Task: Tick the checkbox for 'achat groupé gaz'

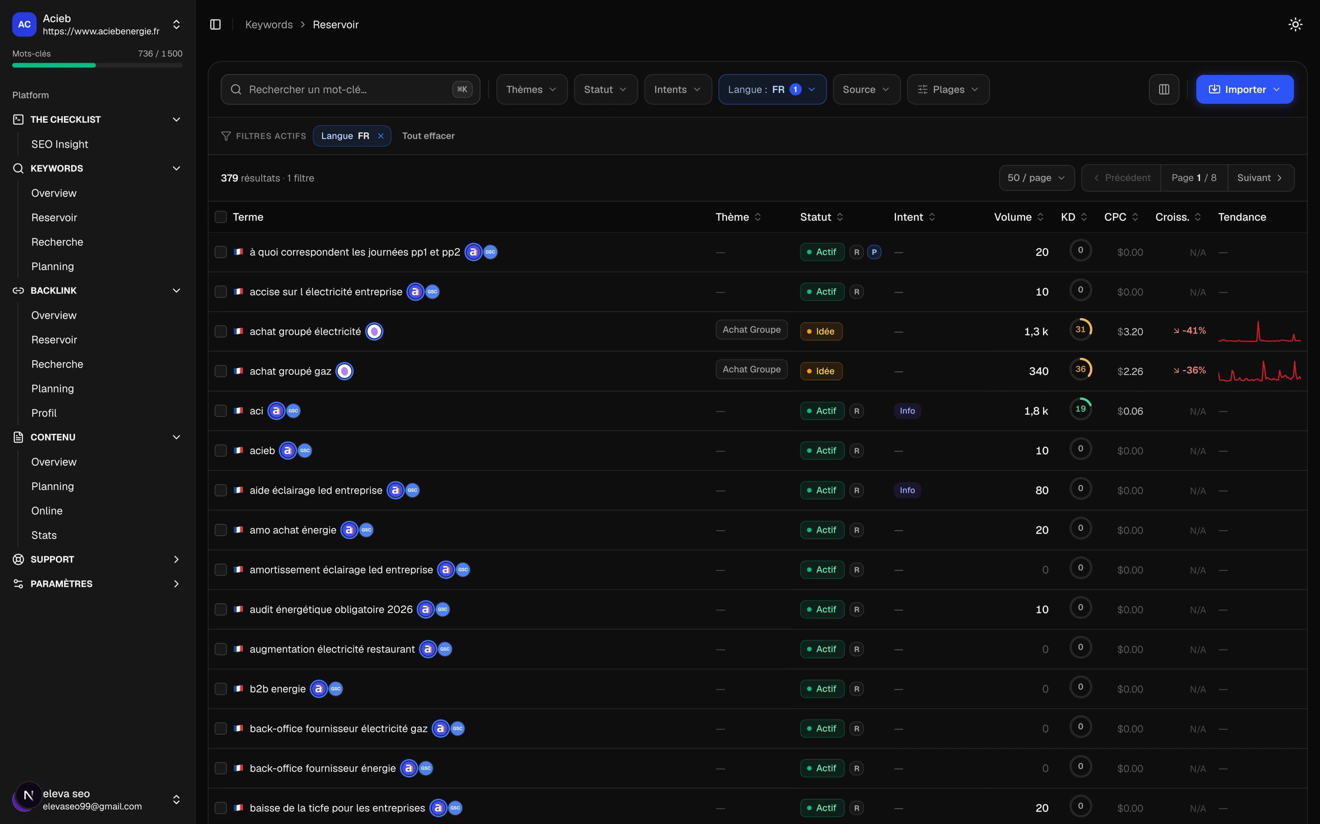Action: (x=220, y=371)
